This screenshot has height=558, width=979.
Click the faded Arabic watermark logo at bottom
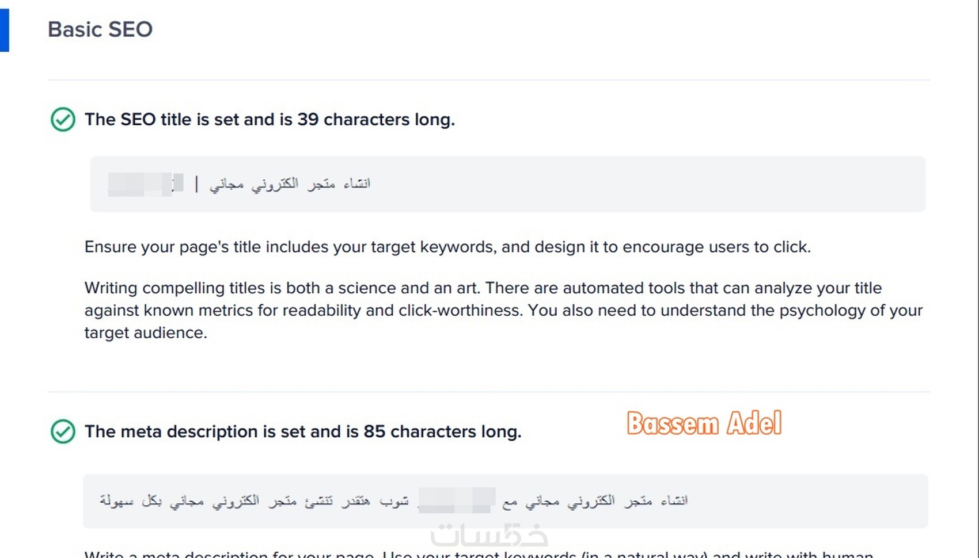(489, 535)
